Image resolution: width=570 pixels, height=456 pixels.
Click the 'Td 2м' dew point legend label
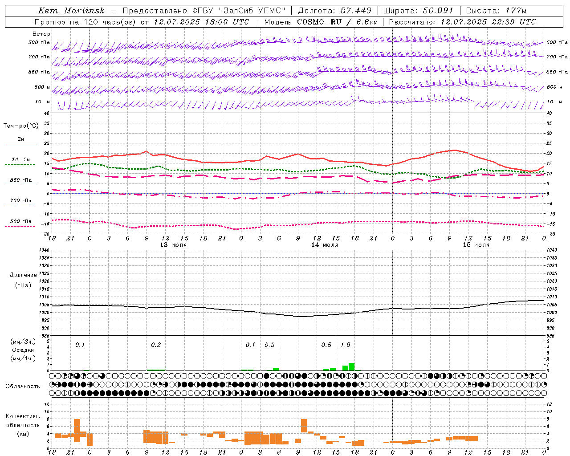click(x=20, y=159)
